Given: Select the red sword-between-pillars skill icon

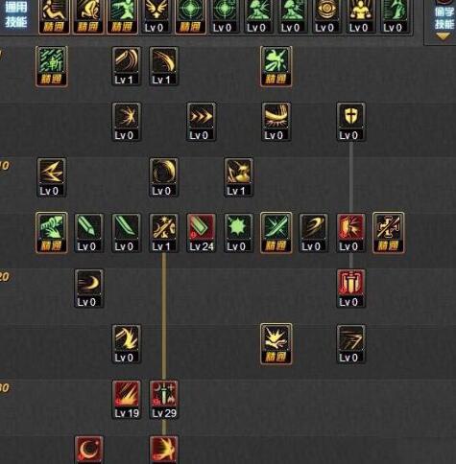Looking at the screenshot, I should [351, 289].
